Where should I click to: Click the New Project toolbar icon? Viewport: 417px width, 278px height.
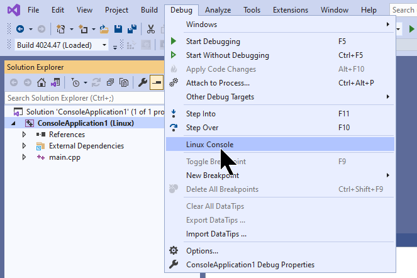tap(60, 29)
